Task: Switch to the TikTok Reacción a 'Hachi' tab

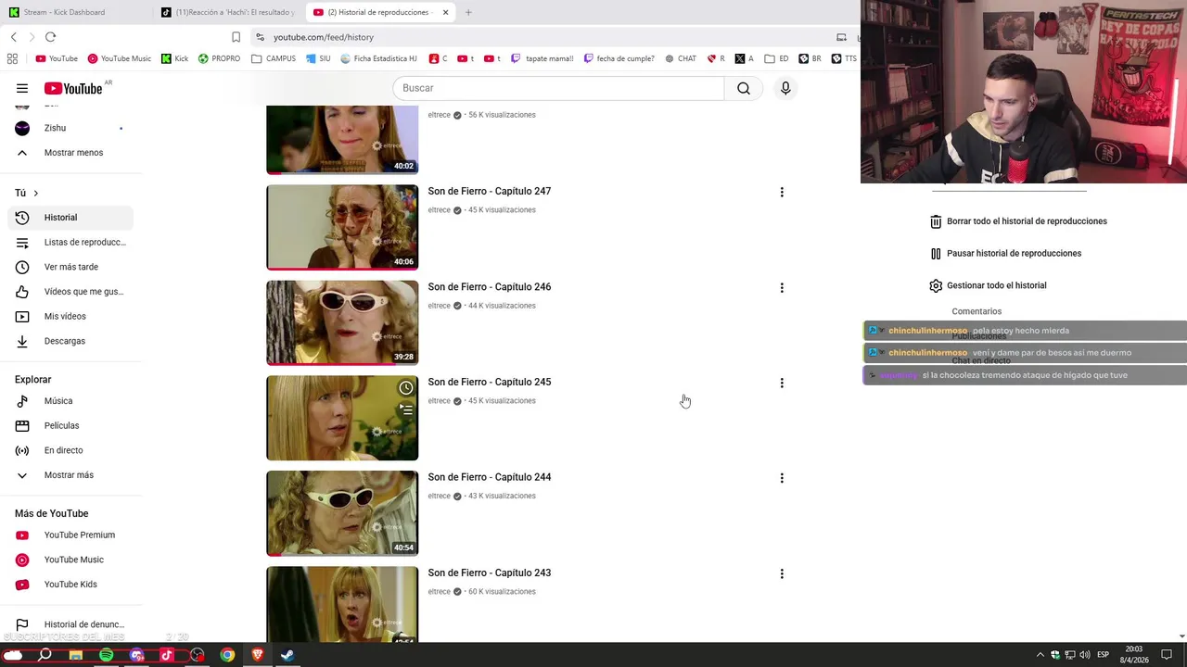Action: pyautogui.click(x=228, y=12)
